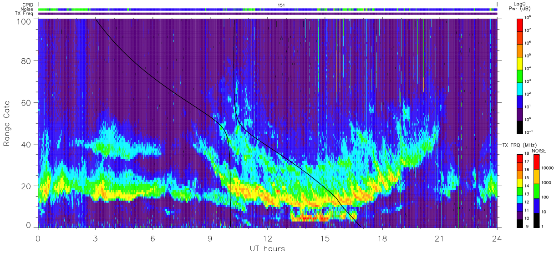Select the 'TX Freq' row label at top left
The height and width of the screenshot is (258, 559).
25,13
